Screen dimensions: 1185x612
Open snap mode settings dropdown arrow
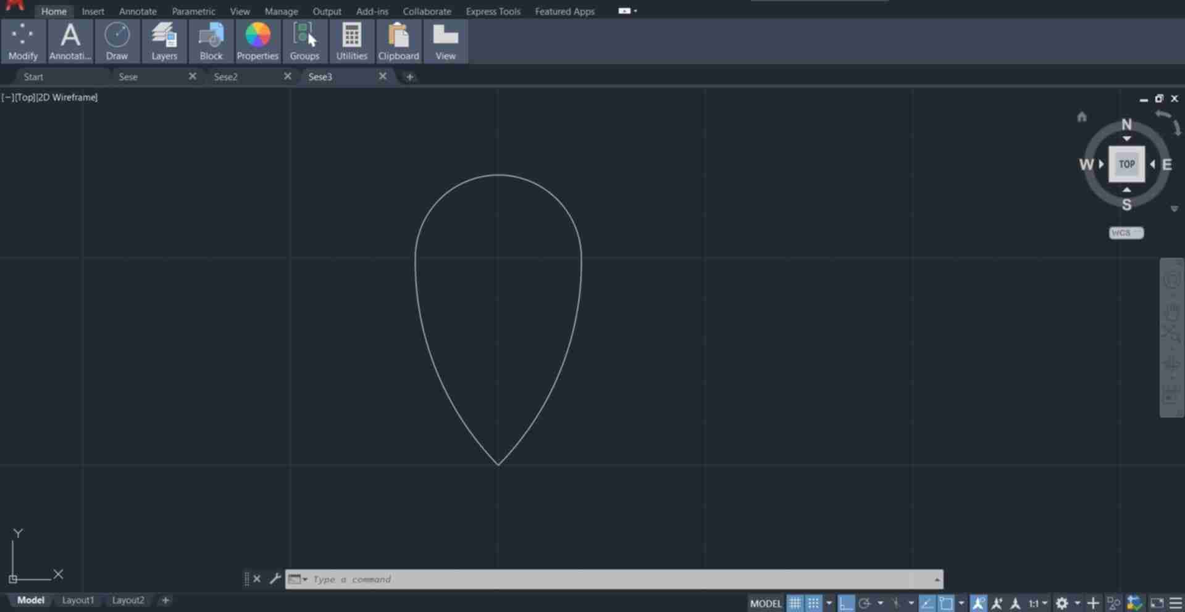tap(829, 603)
